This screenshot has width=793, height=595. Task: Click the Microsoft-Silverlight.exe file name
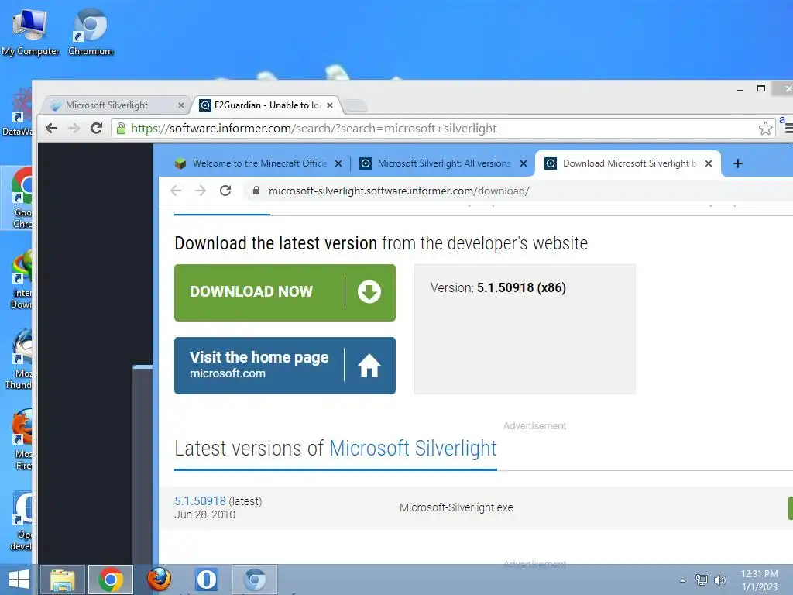456,507
